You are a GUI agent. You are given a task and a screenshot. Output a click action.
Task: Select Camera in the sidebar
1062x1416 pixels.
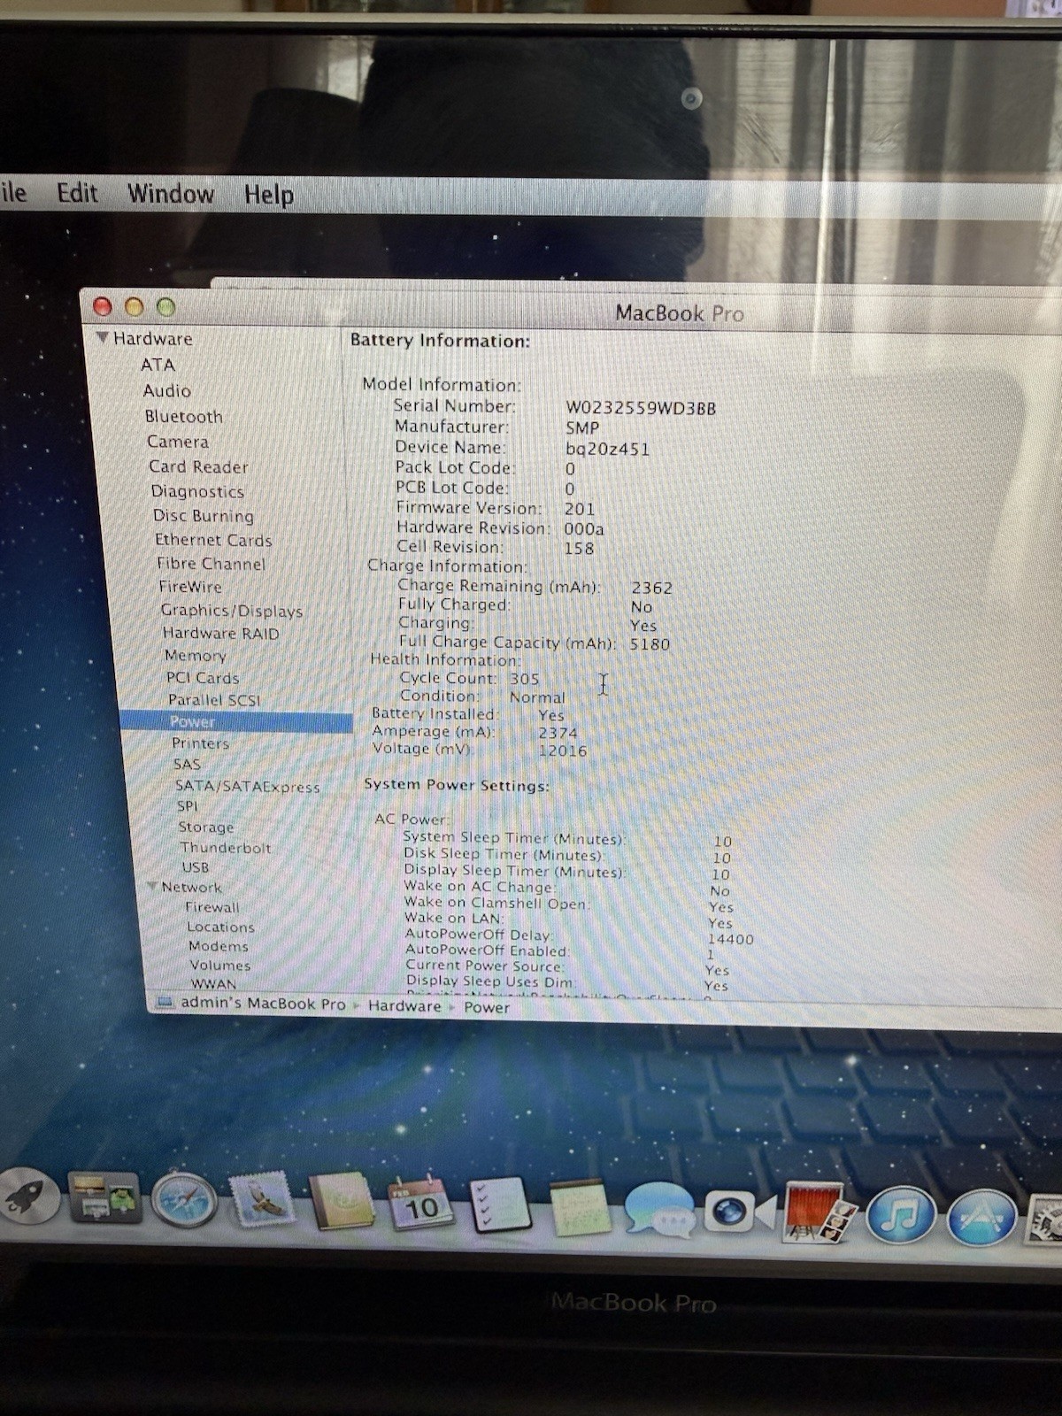177,441
